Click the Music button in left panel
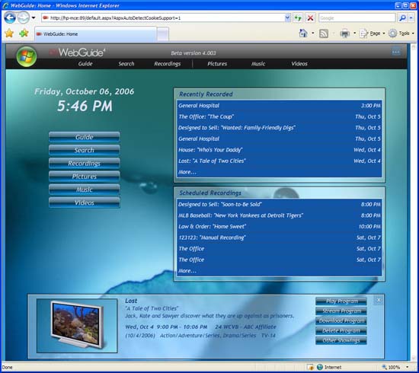Viewport: 419px width, 373px height. pos(84,190)
